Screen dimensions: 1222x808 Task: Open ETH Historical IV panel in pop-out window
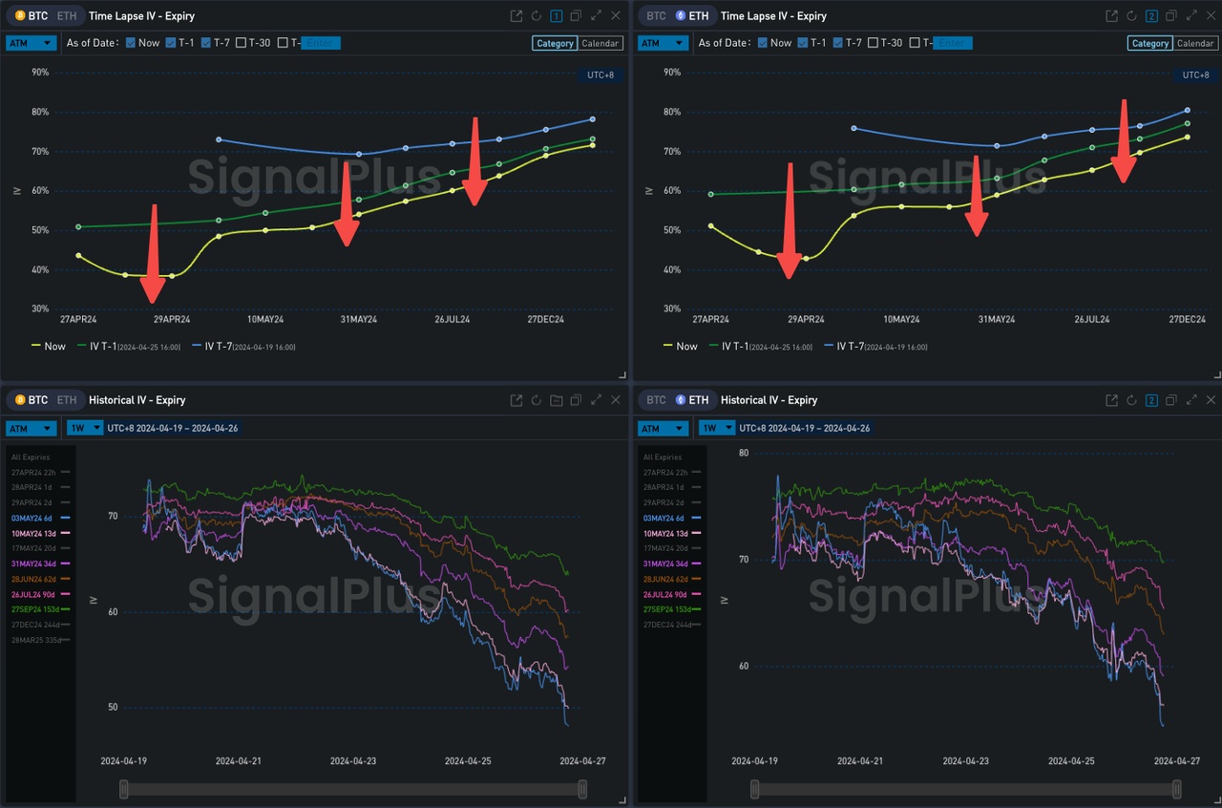pyautogui.click(x=1111, y=400)
